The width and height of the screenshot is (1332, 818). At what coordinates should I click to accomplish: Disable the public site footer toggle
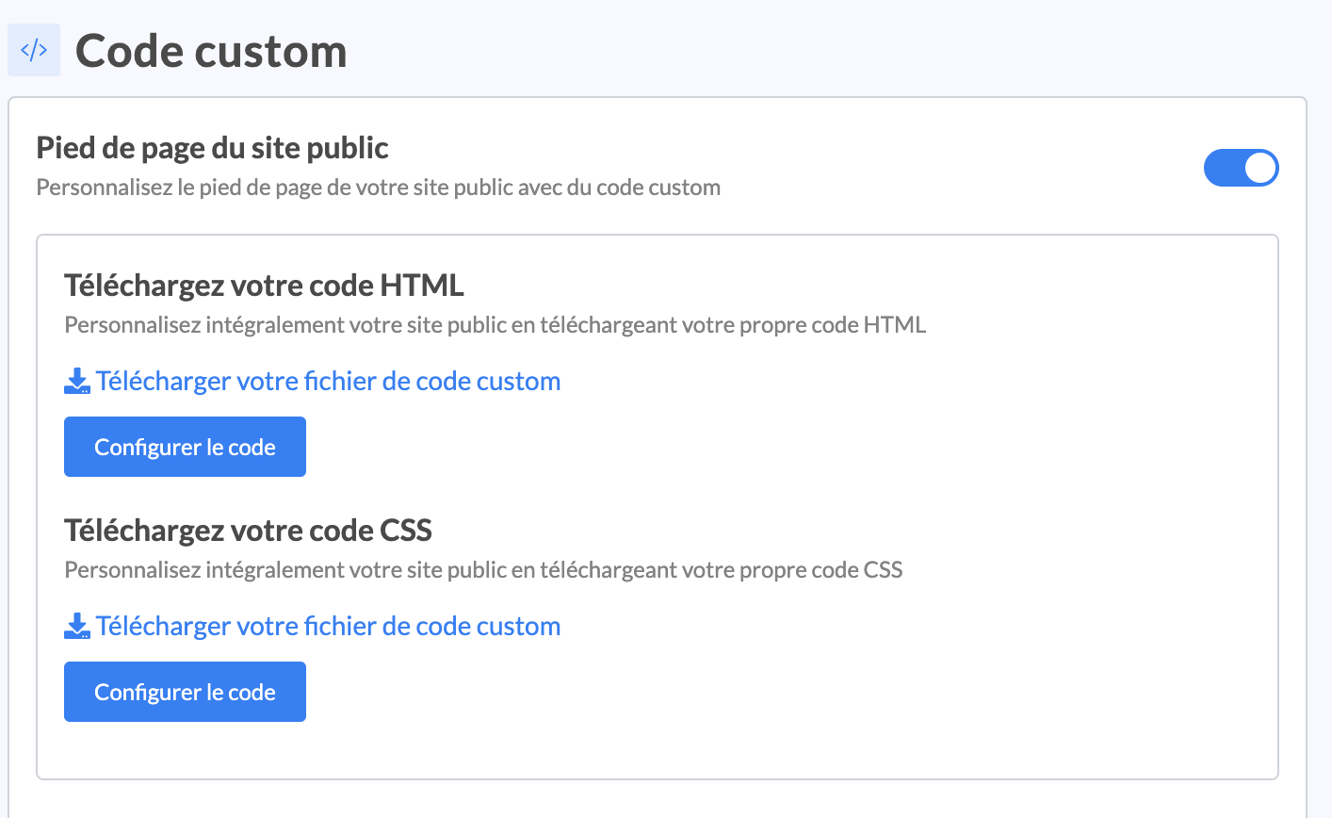[x=1241, y=168]
